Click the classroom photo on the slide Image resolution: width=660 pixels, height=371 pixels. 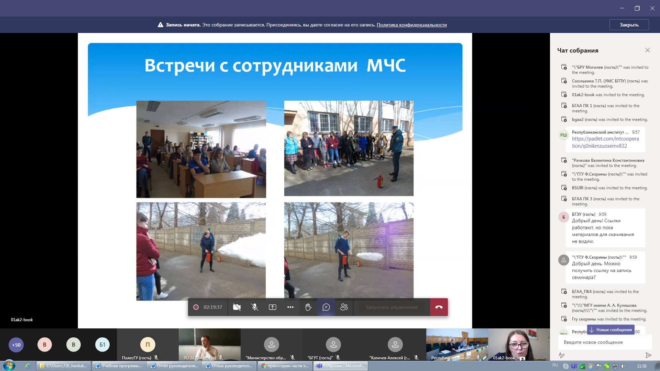point(201,149)
